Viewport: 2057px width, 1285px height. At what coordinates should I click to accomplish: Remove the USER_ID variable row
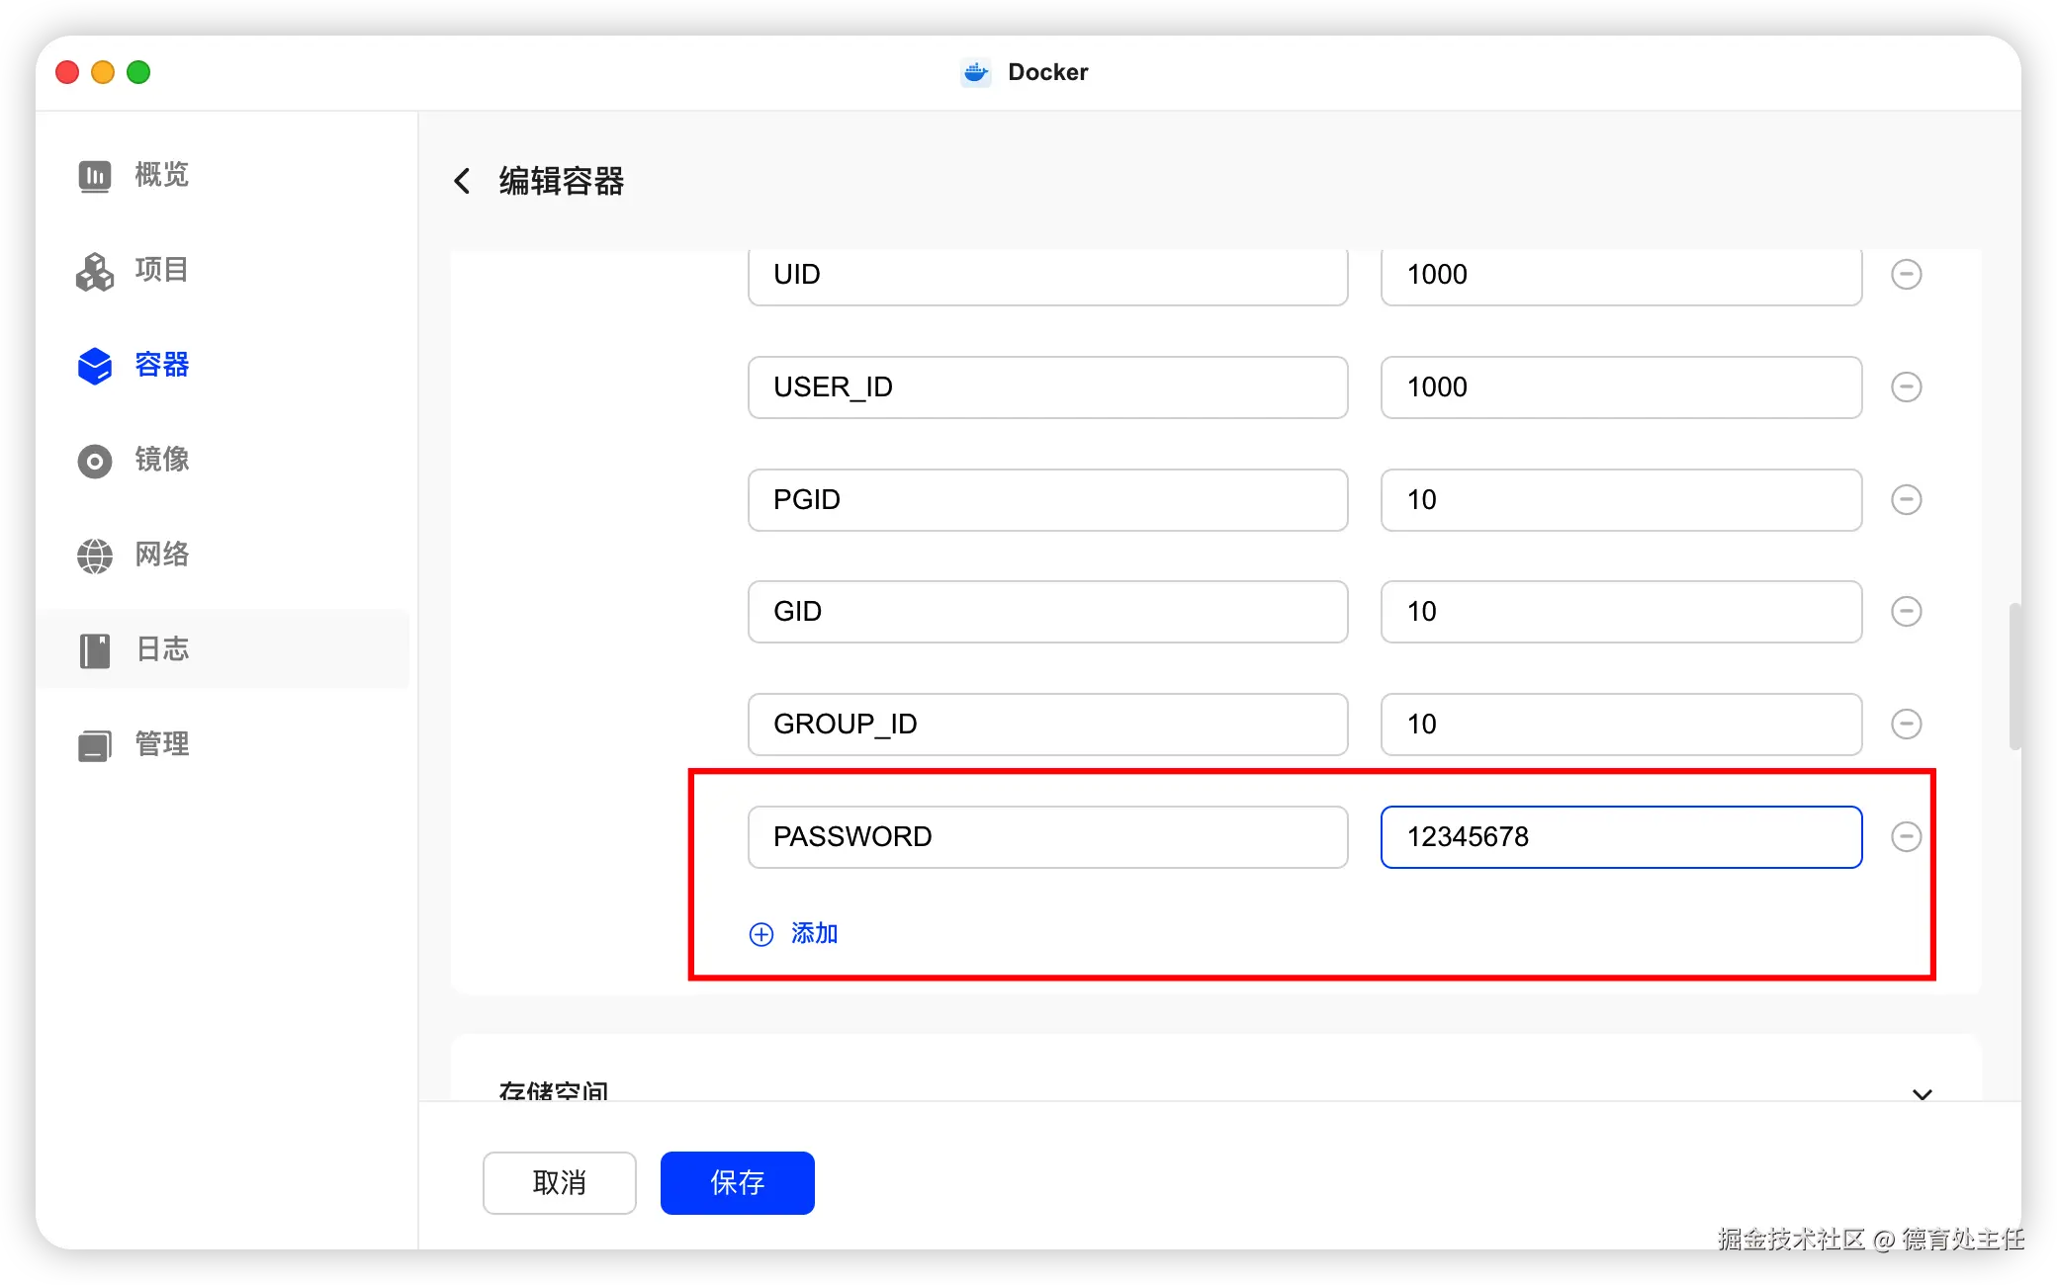[1906, 386]
